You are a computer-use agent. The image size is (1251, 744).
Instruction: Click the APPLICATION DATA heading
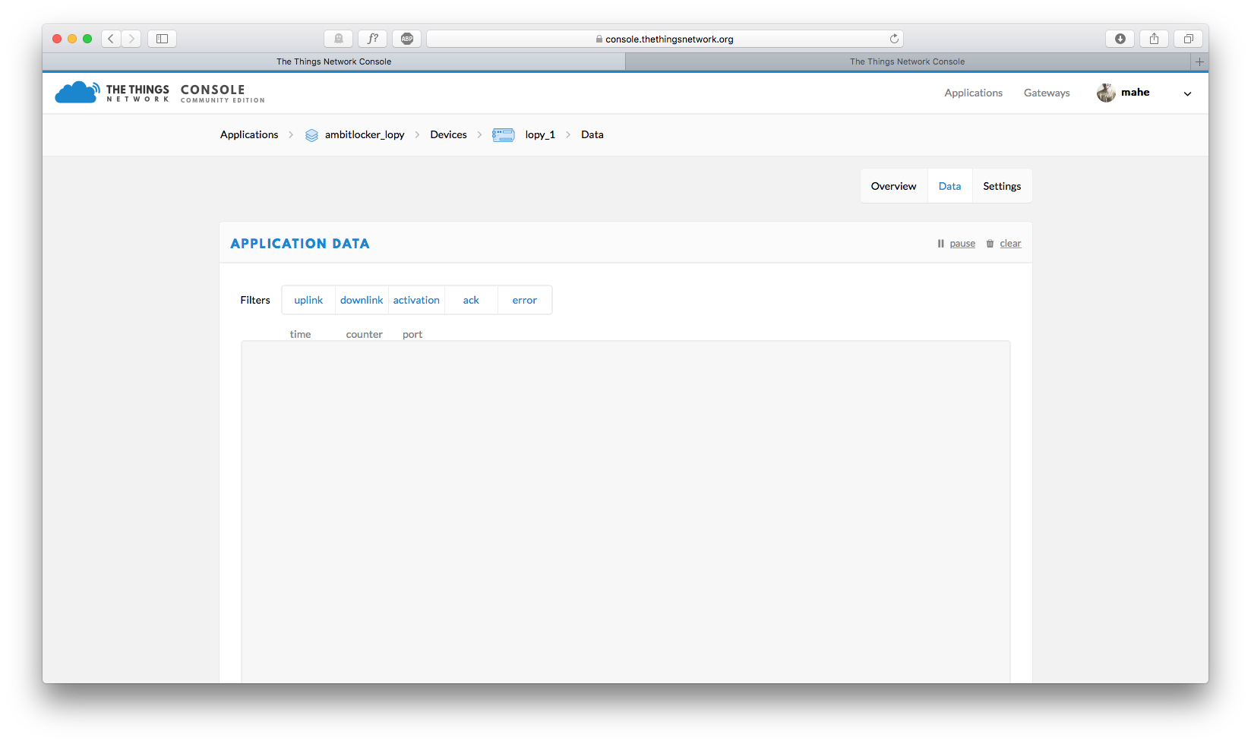tap(300, 244)
